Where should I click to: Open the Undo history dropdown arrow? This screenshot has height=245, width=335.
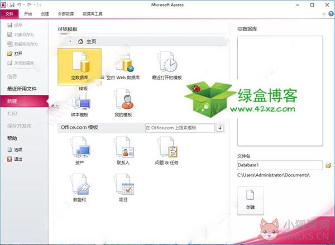tap(23, 5)
